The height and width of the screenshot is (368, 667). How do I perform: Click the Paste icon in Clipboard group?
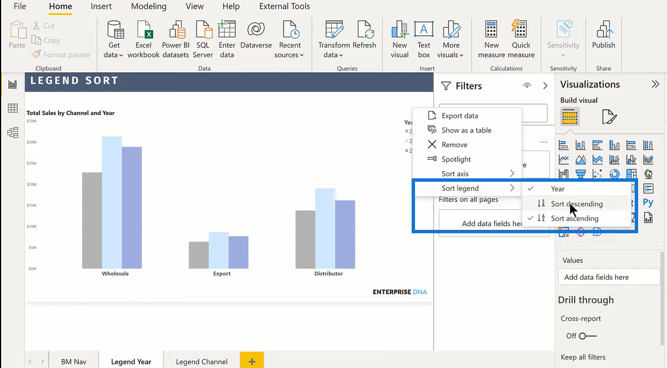pyautogui.click(x=18, y=31)
